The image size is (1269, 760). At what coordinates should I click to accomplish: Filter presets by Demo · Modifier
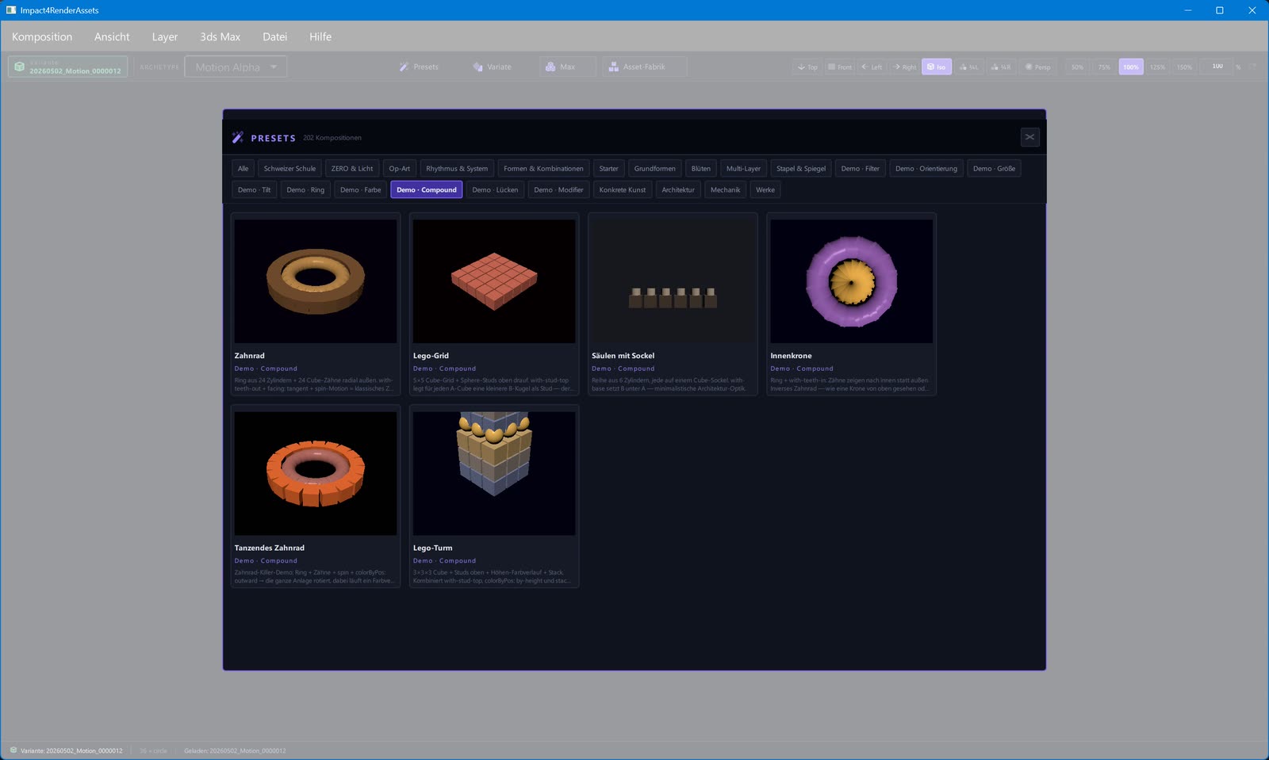[558, 189]
